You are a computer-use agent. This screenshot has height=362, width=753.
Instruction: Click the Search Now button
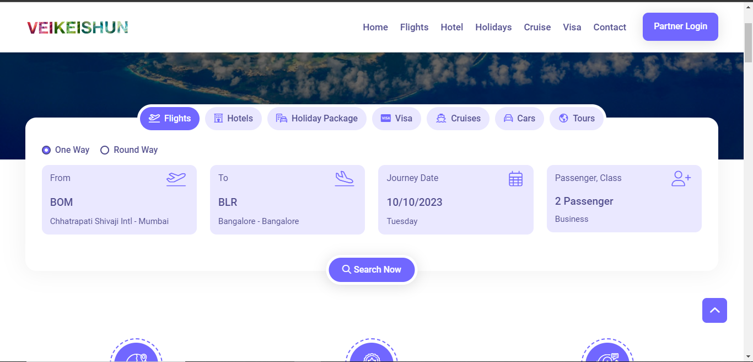pyautogui.click(x=372, y=270)
